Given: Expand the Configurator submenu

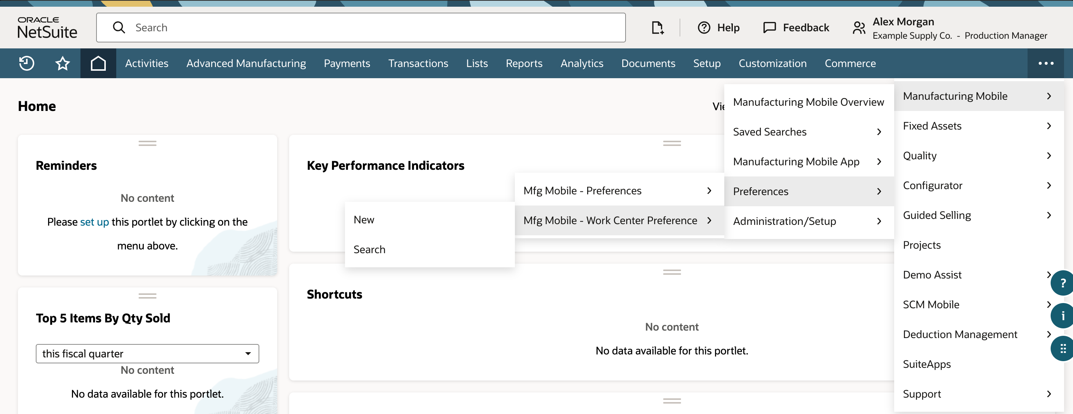Looking at the screenshot, I should point(979,185).
